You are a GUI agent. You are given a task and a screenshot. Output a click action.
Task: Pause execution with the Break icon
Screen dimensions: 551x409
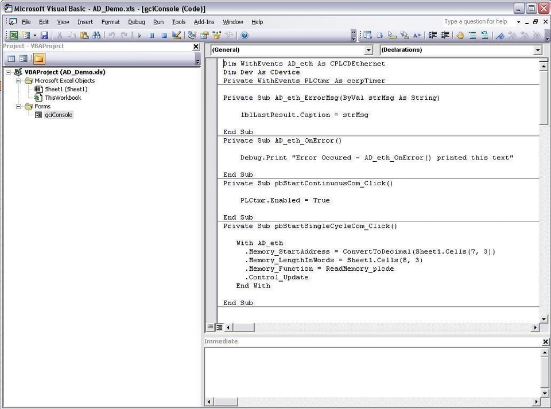[x=152, y=35]
